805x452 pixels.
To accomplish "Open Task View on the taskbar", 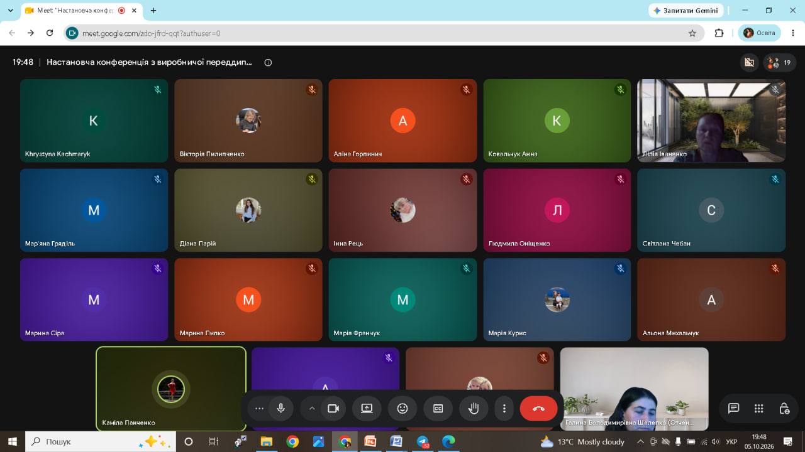I will [x=214, y=441].
